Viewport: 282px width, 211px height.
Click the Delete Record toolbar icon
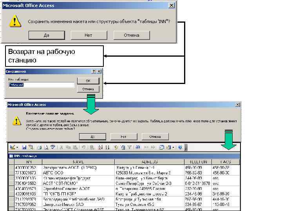click(x=153, y=147)
